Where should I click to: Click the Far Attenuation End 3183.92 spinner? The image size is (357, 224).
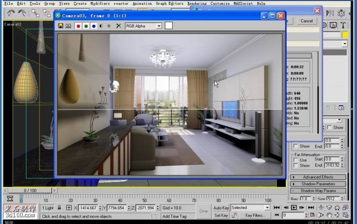click(342, 165)
